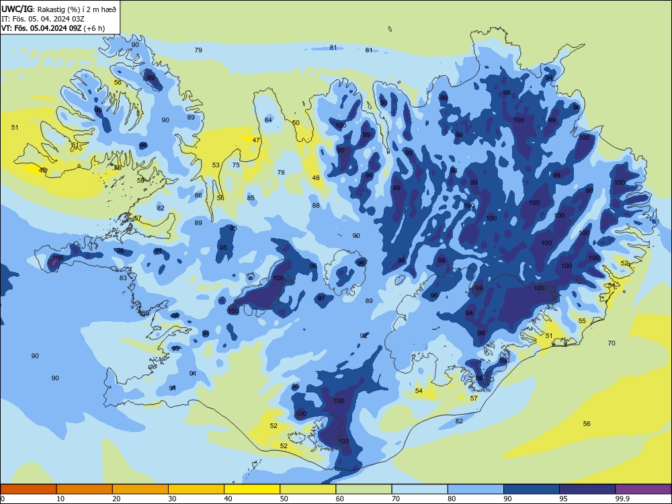Select the '10' legend tick label

tap(60, 499)
